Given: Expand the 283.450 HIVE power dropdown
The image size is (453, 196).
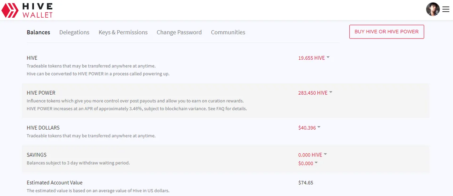Looking at the screenshot, I should pos(315,93).
